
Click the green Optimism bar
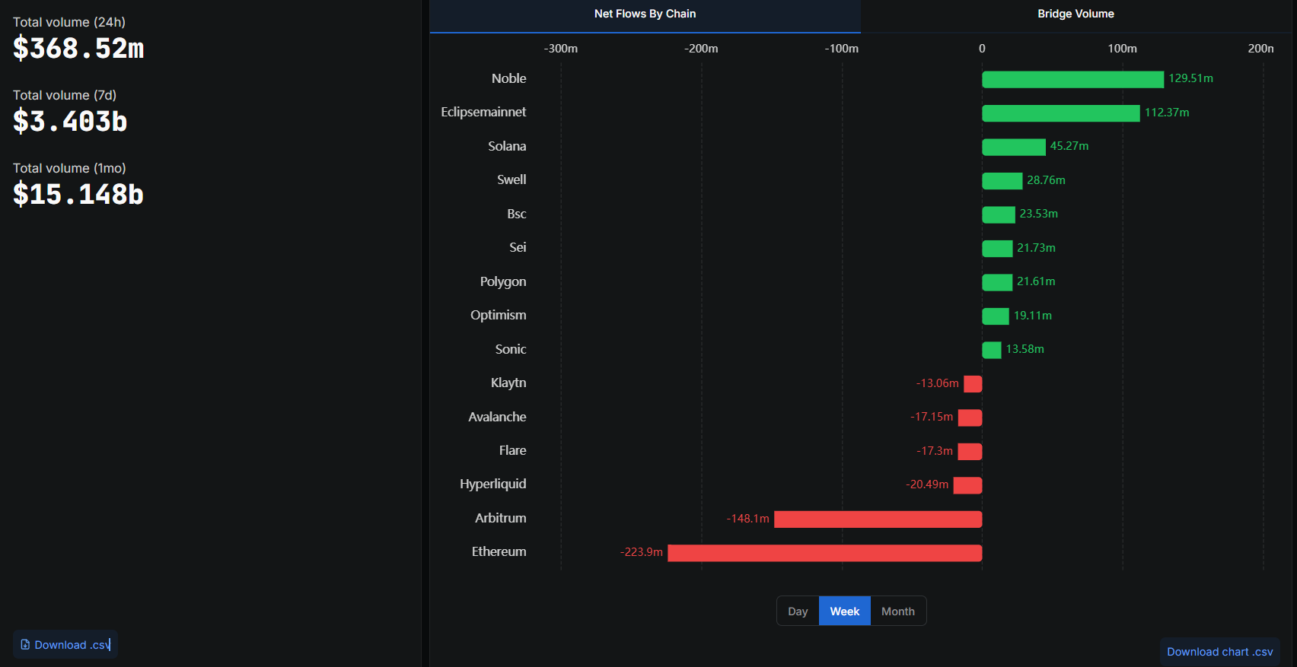tap(995, 316)
